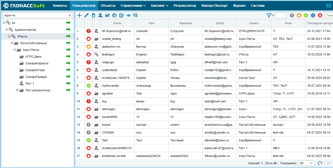Screen dimensions: 333x168
Task: Collapse the 4Тесты tree node
Action: [9, 36]
